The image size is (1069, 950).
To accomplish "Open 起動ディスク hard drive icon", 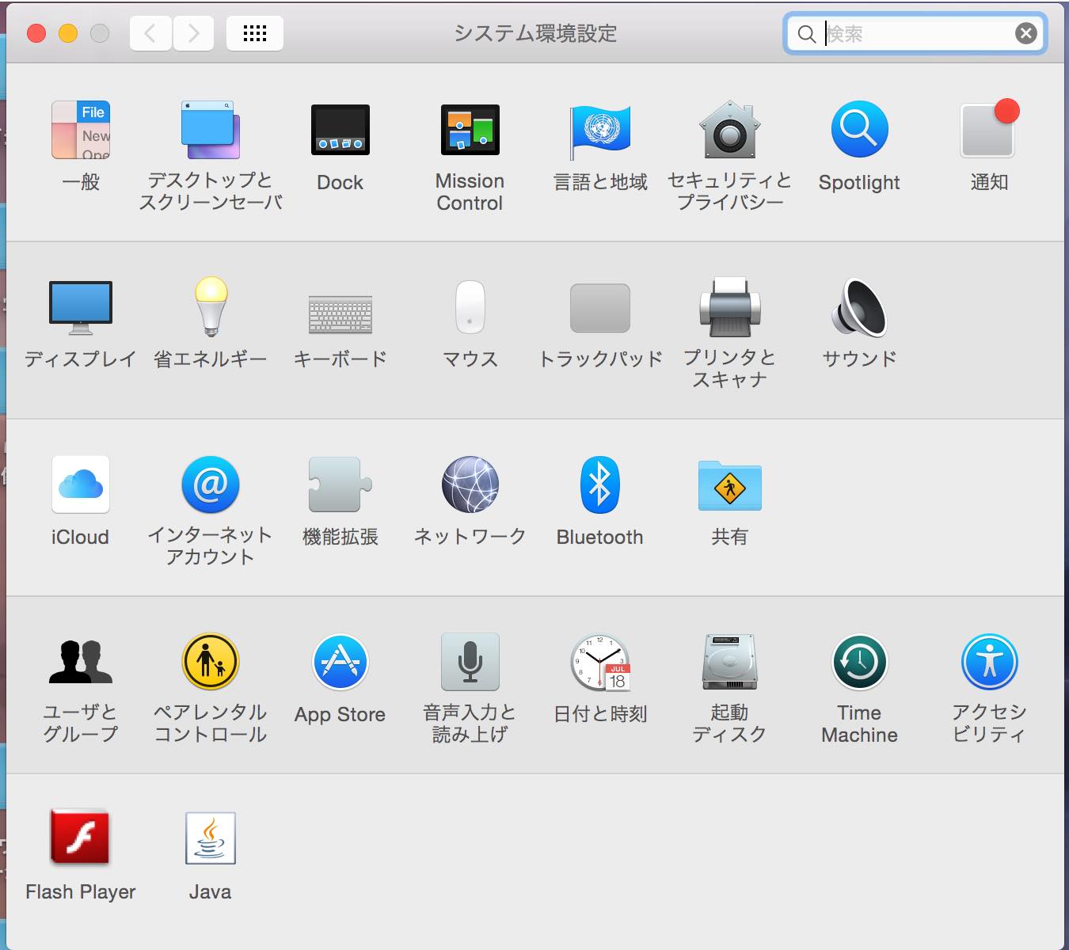I will [730, 662].
